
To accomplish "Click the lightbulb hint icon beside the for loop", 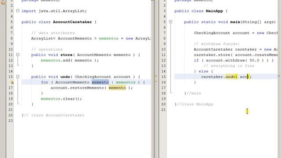I will coord(12,83).
